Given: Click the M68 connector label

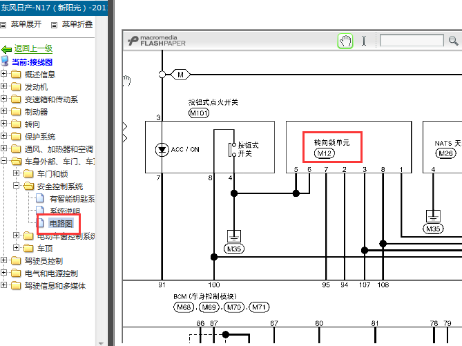Looking at the screenshot, I should [x=184, y=307].
